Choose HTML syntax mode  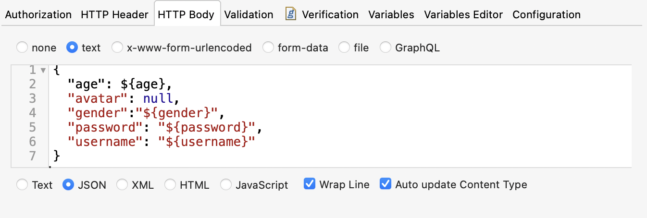(x=170, y=185)
